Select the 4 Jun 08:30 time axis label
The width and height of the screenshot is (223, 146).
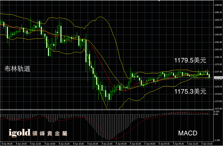7,144
